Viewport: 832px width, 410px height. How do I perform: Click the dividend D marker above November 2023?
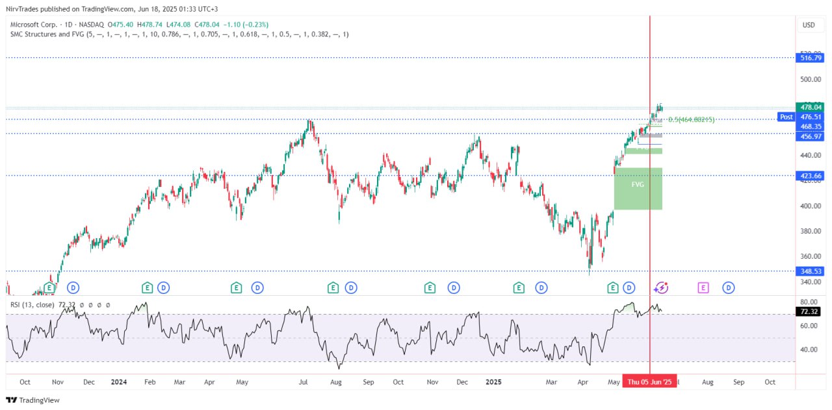[x=73, y=287]
